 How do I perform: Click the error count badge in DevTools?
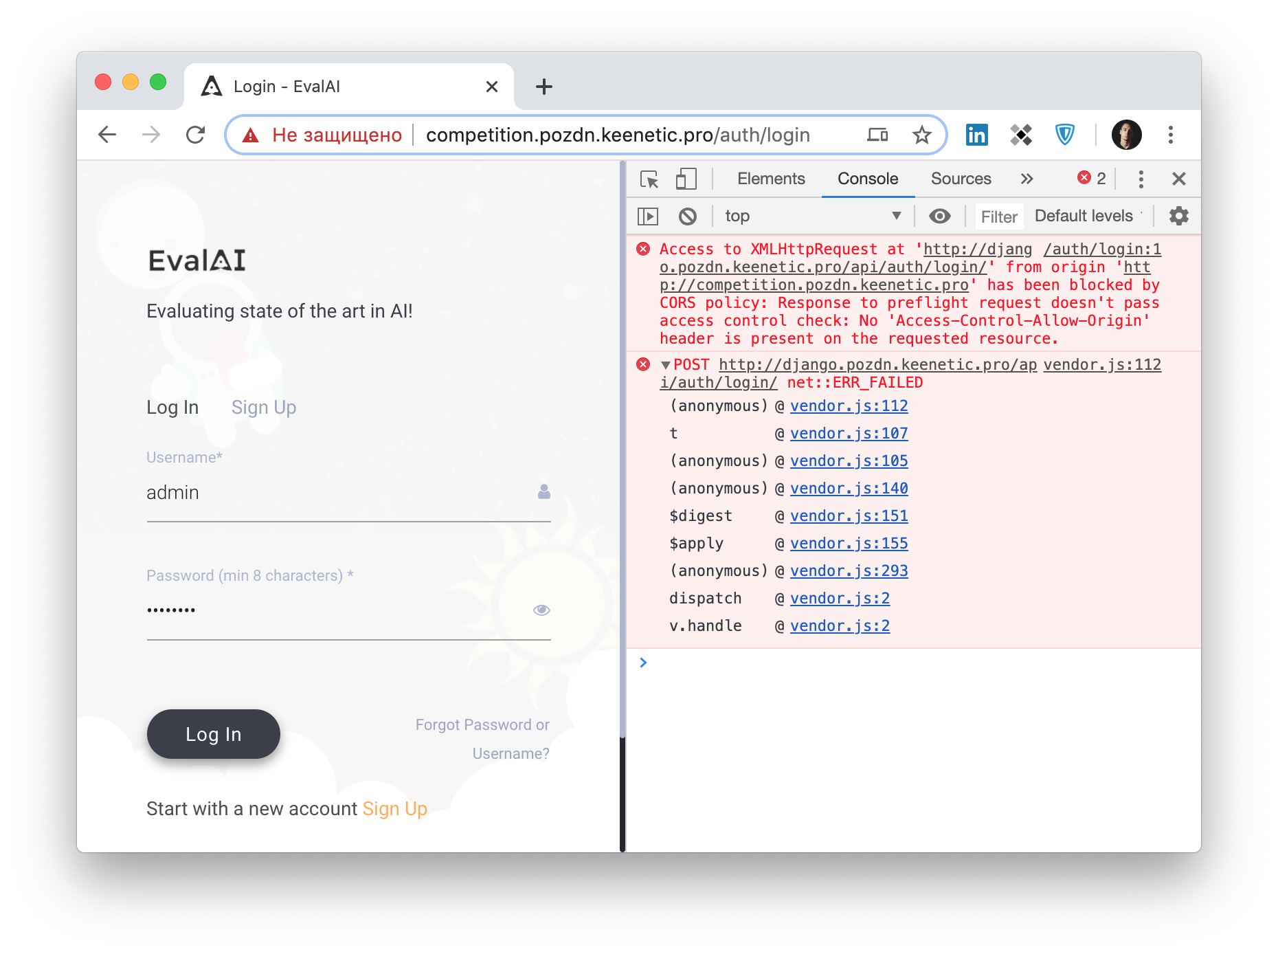pos(1091,179)
